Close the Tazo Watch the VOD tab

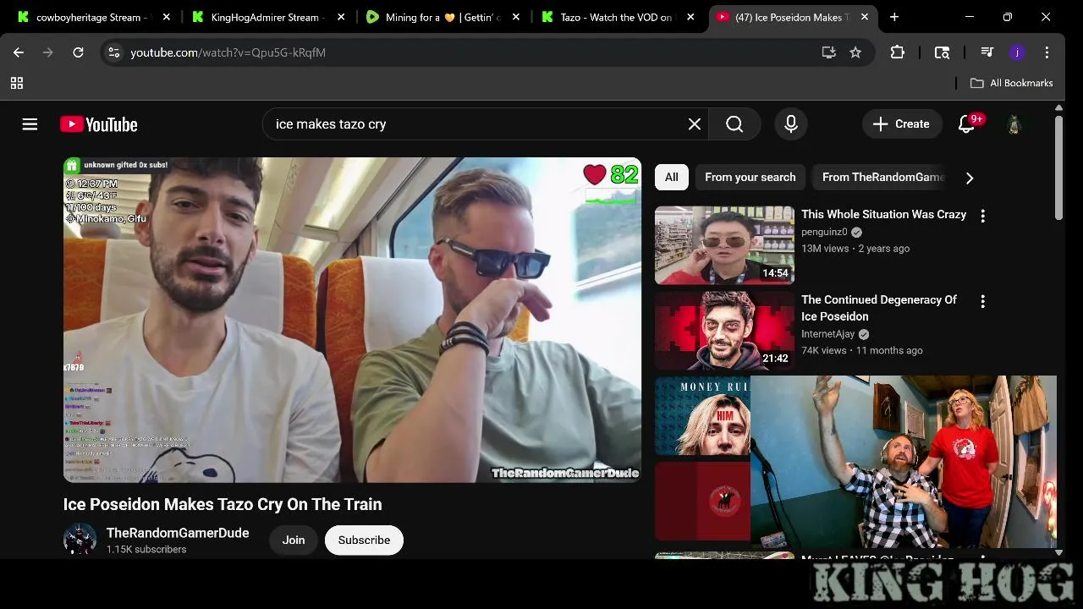pos(690,17)
